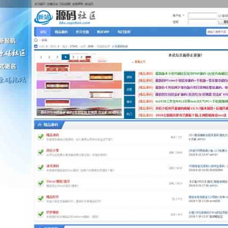Viewport: 228px width, 228px height.
Task: Open the 《秀站网》绿色版分类目录 thread
Action: (x=192, y=88)
